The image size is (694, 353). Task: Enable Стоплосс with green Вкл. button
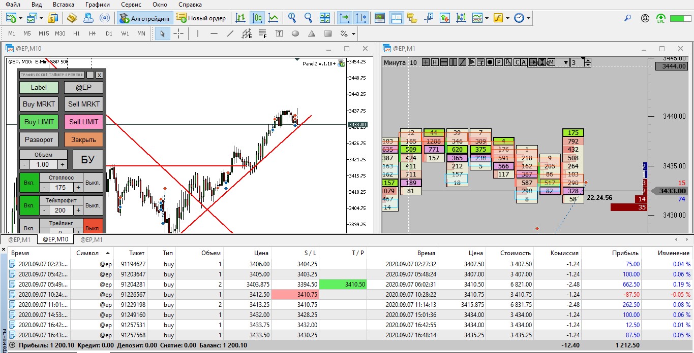point(29,183)
